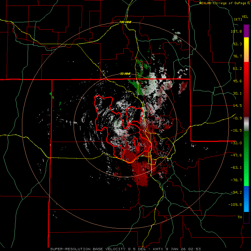
Task: Click the [KT] units label
Action: (x=238, y=19)
